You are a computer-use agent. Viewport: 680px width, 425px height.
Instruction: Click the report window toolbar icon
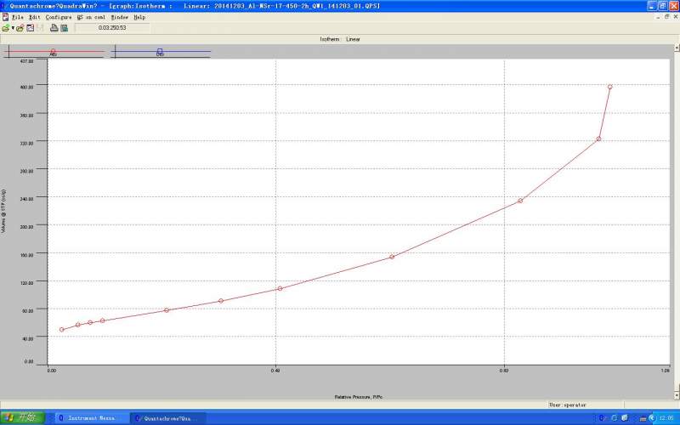(x=31, y=28)
